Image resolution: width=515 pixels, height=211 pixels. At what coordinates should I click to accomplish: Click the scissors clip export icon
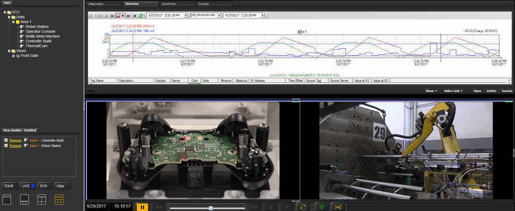pos(338,206)
